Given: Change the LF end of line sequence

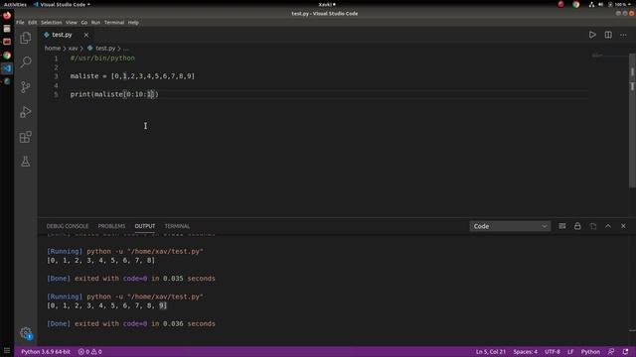Looking at the screenshot, I should 570,352.
